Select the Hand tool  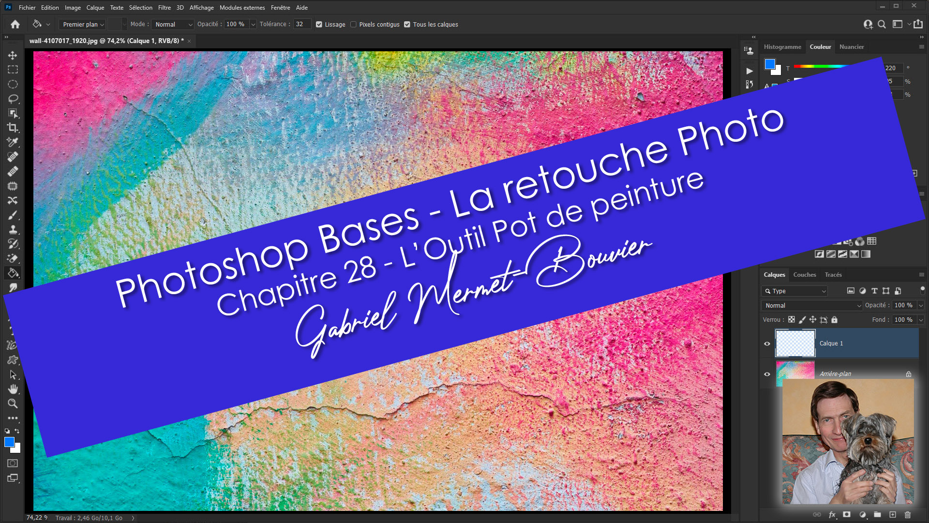pos(13,389)
